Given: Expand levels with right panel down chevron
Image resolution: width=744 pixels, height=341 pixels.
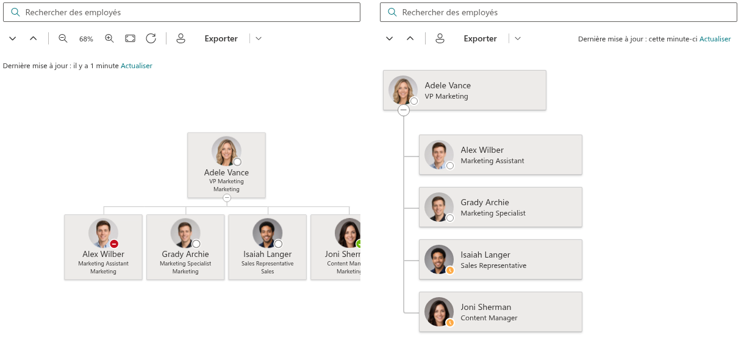Looking at the screenshot, I should [x=390, y=38].
